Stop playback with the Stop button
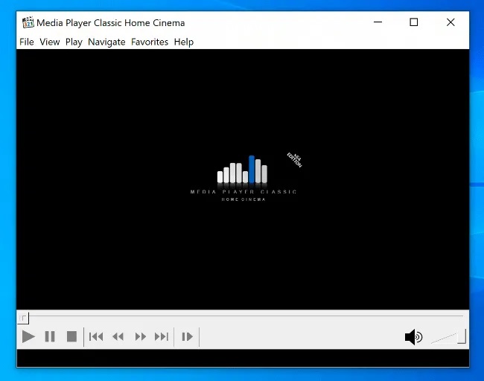The image size is (484, 381). pos(71,337)
